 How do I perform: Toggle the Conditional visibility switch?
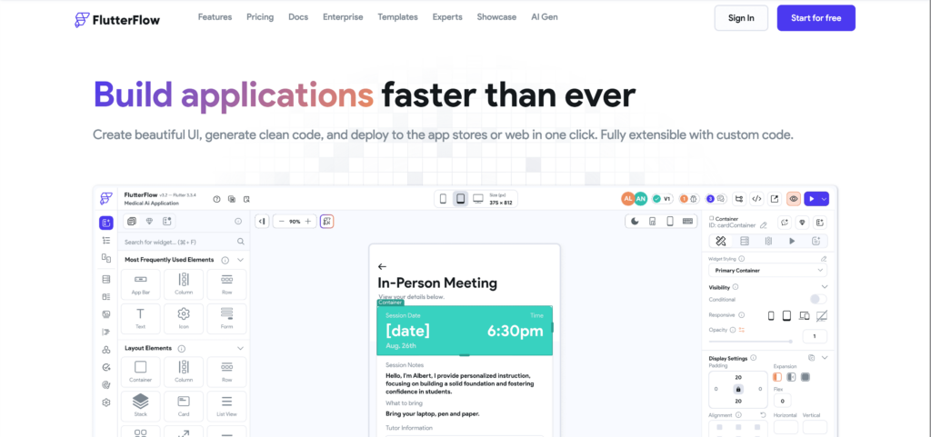pos(818,300)
